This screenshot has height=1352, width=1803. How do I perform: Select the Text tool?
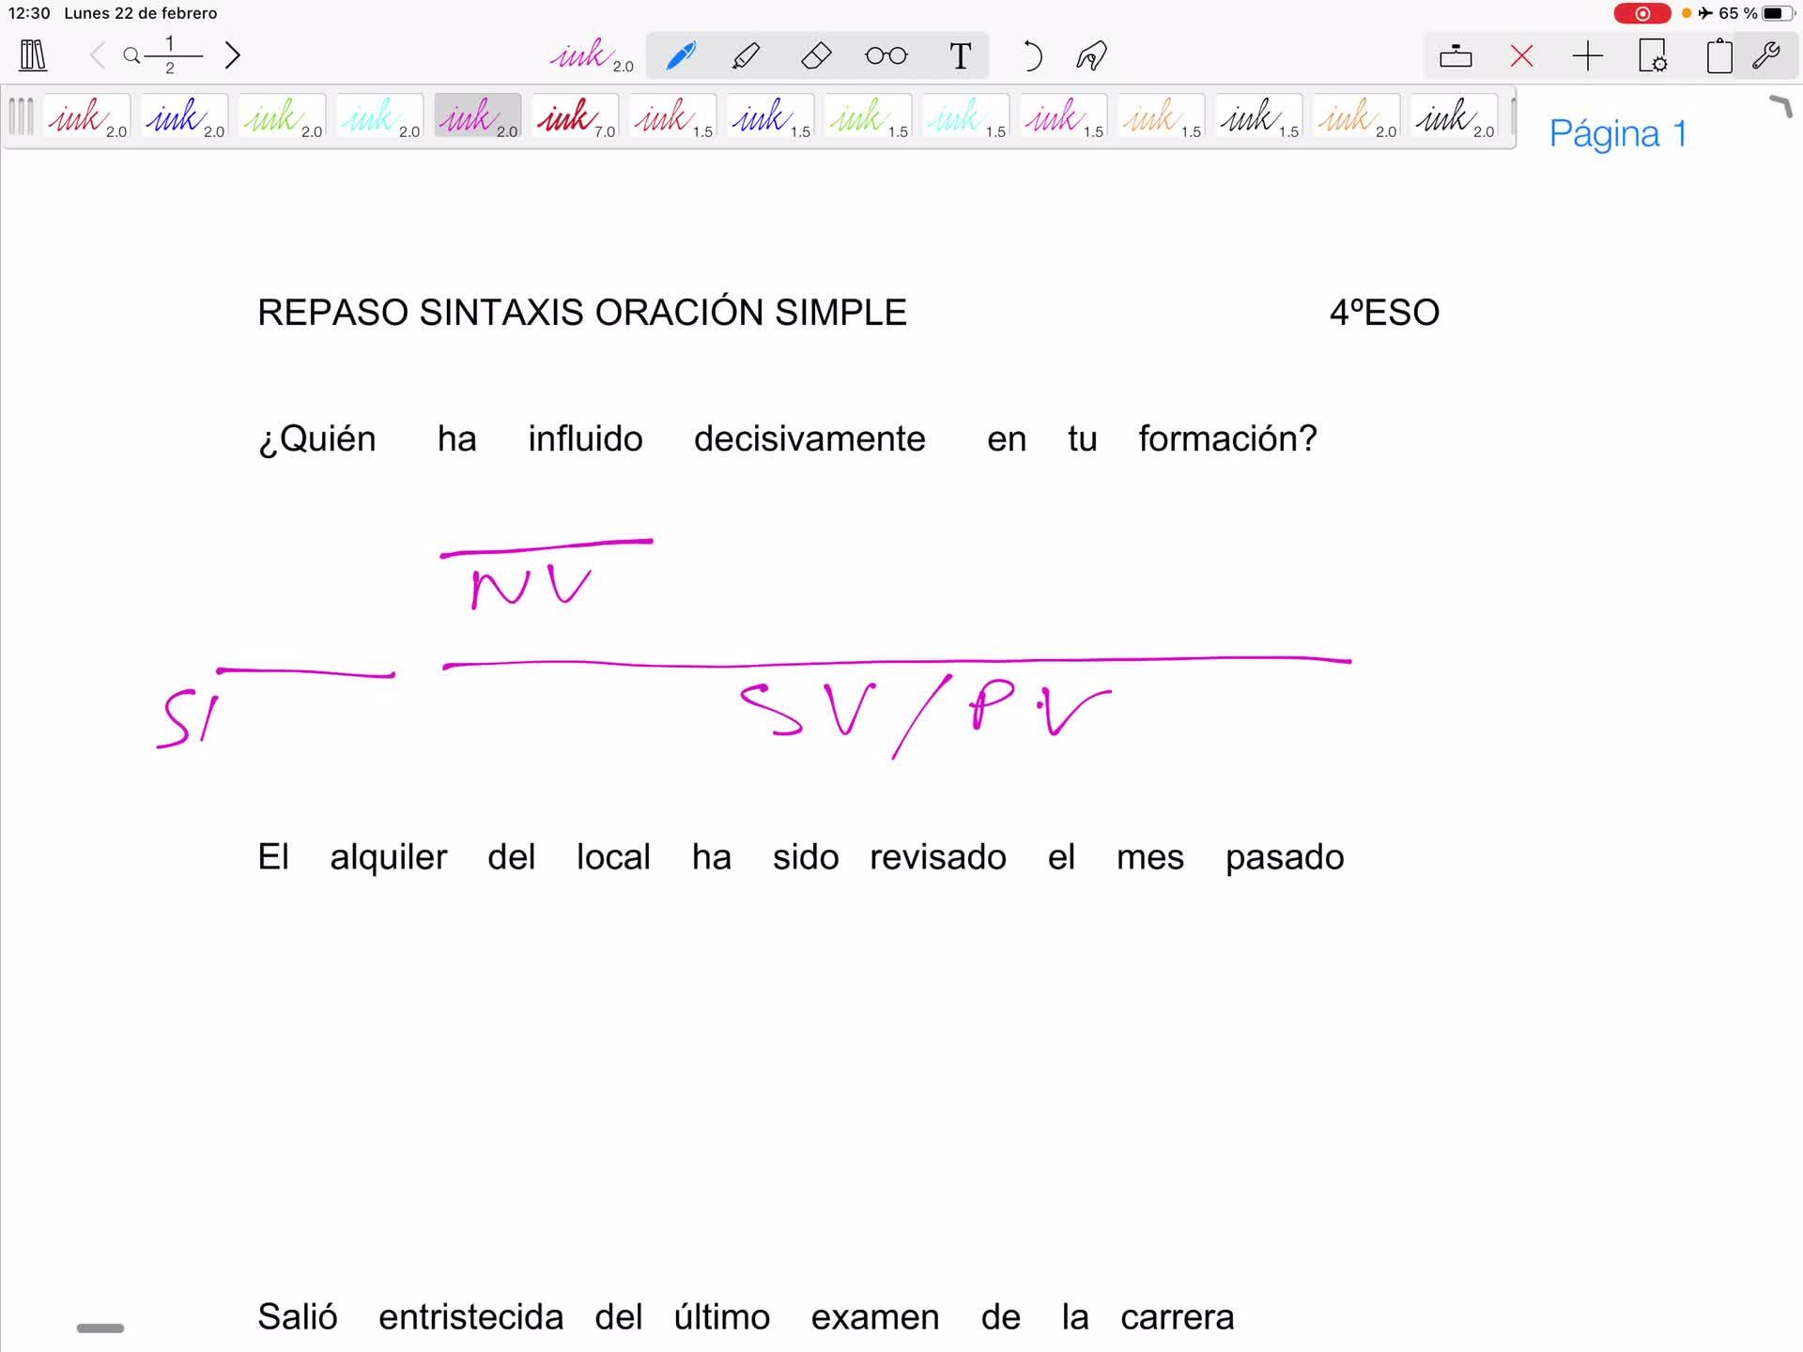(960, 55)
